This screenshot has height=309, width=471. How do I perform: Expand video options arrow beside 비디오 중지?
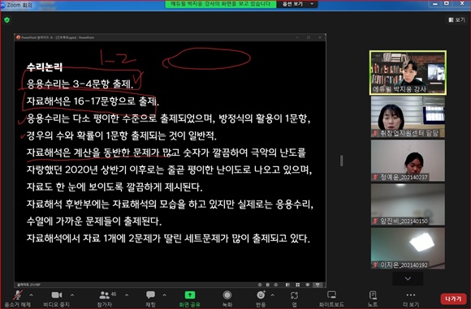[72, 295]
